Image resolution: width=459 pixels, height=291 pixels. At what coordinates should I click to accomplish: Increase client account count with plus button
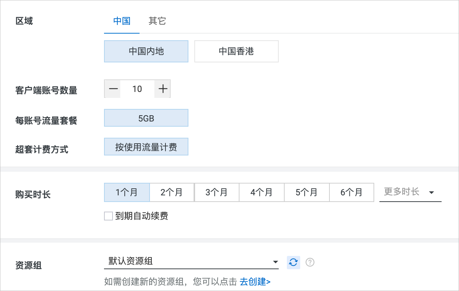point(163,89)
